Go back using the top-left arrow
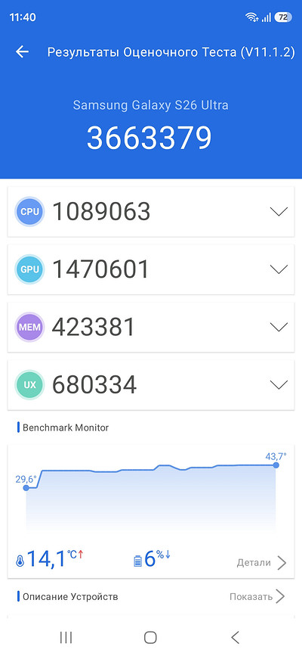 pyautogui.click(x=22, y=52)
